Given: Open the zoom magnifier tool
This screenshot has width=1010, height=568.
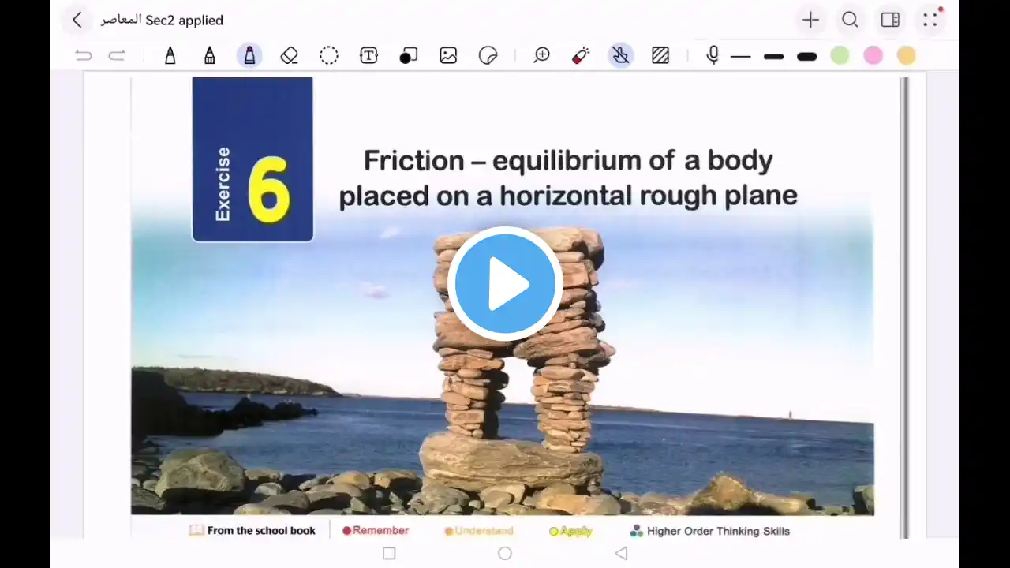Looking at the screenshot, I should 541,55.
